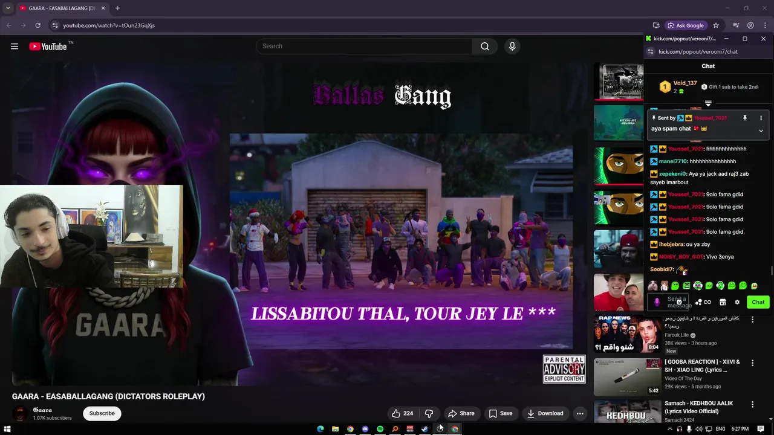This screenshot has width=774, height=435.
Task: Play the RAP NEWS suggested thumbnail
Action: pyautogui.click(x=627, y=333)
